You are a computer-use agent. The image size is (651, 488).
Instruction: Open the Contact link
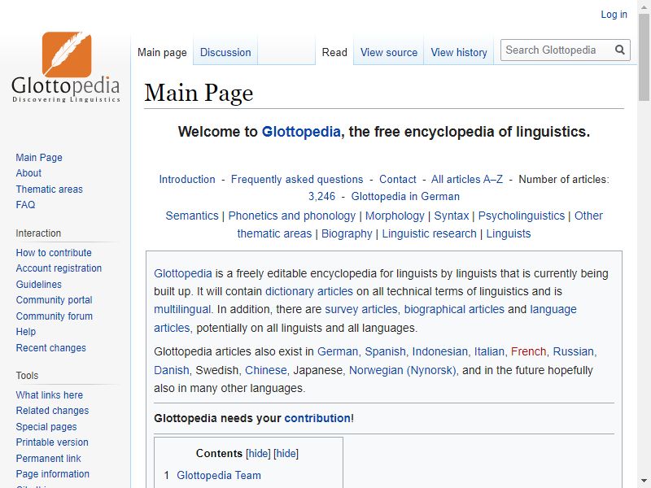point(397,179)
